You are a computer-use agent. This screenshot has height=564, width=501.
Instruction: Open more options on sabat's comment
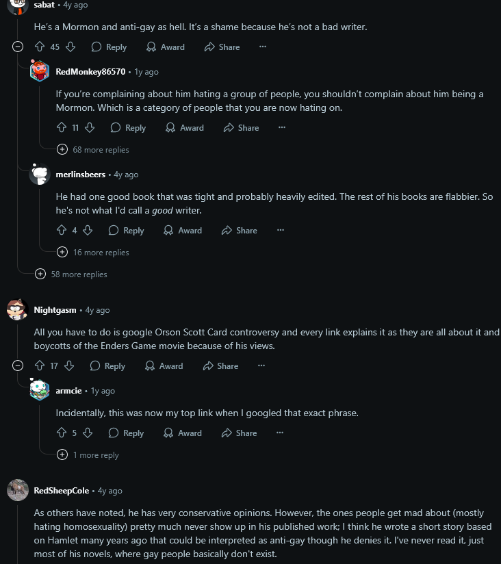(x=262, y=47)
